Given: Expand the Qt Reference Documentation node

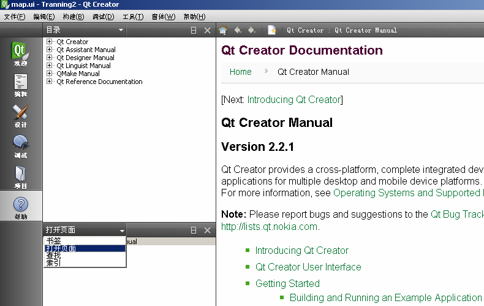Looking at the screenshot, I should click(49, 82).
